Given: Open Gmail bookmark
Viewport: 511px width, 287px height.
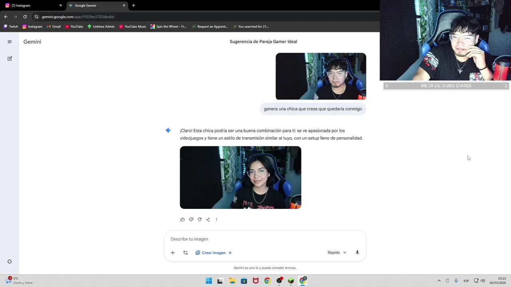Looking at the screenshot, I should [53, 27].
